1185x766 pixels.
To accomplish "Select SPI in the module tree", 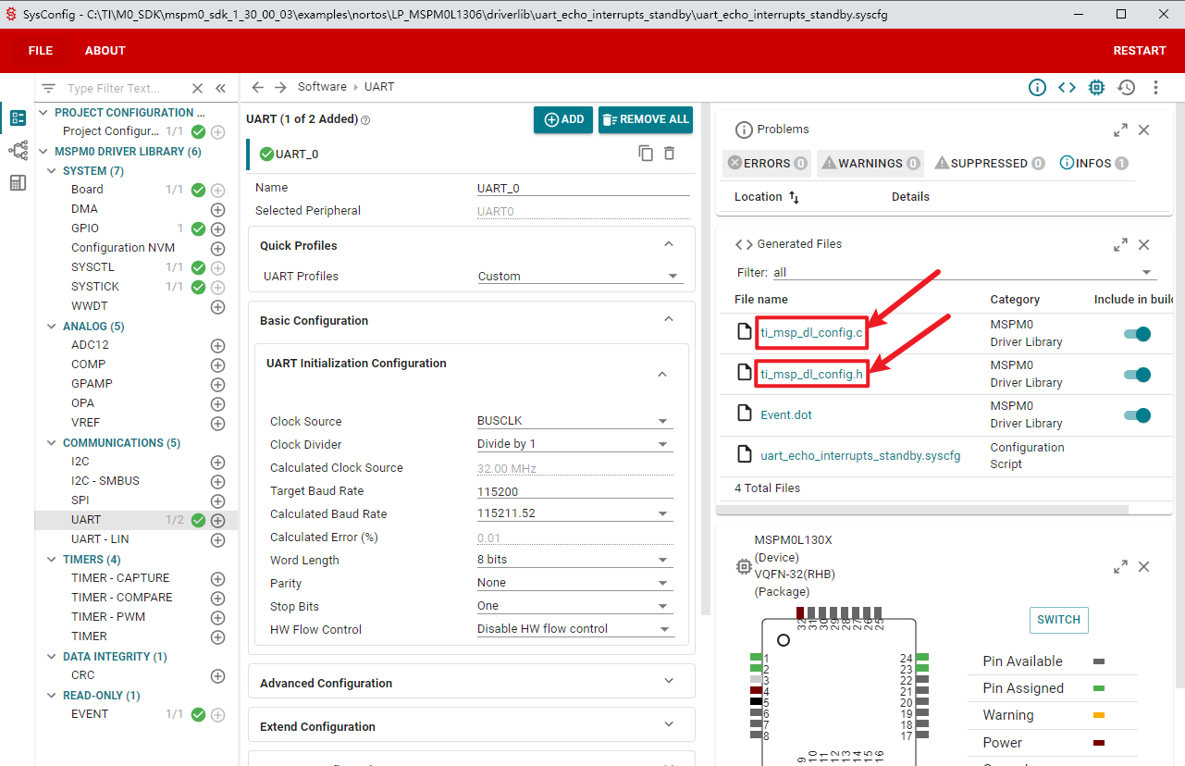I will coord(80,500).
